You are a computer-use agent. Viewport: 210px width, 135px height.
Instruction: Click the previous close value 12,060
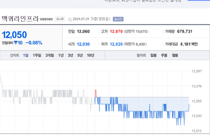(83, 31)
